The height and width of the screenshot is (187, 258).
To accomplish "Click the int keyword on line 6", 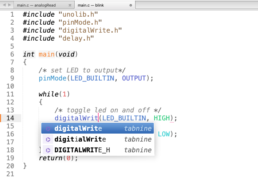I will [x=29, y=54].
